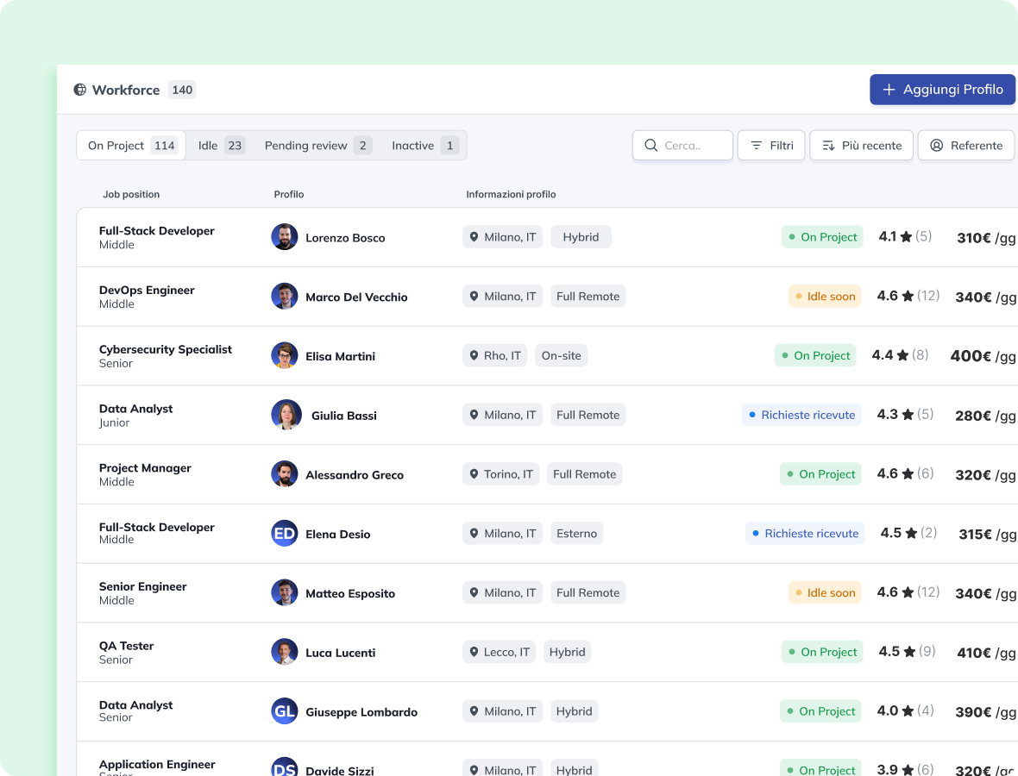Click plus icon on Aggiungi Profilo button
The image size is (1018, 776).
(889, 90)
